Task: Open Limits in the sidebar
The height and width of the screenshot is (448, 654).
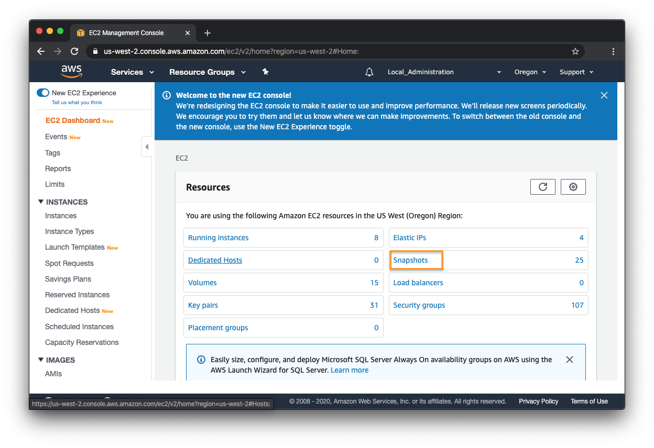Action: tap(55, 184)
